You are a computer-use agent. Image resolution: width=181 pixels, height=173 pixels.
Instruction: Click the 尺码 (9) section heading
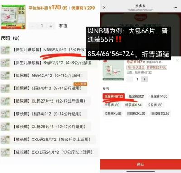10,38
